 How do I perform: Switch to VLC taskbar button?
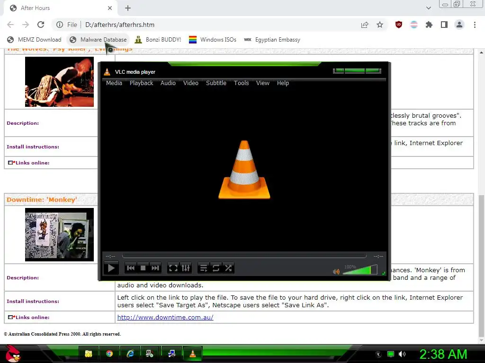click(x=192, y=354)
